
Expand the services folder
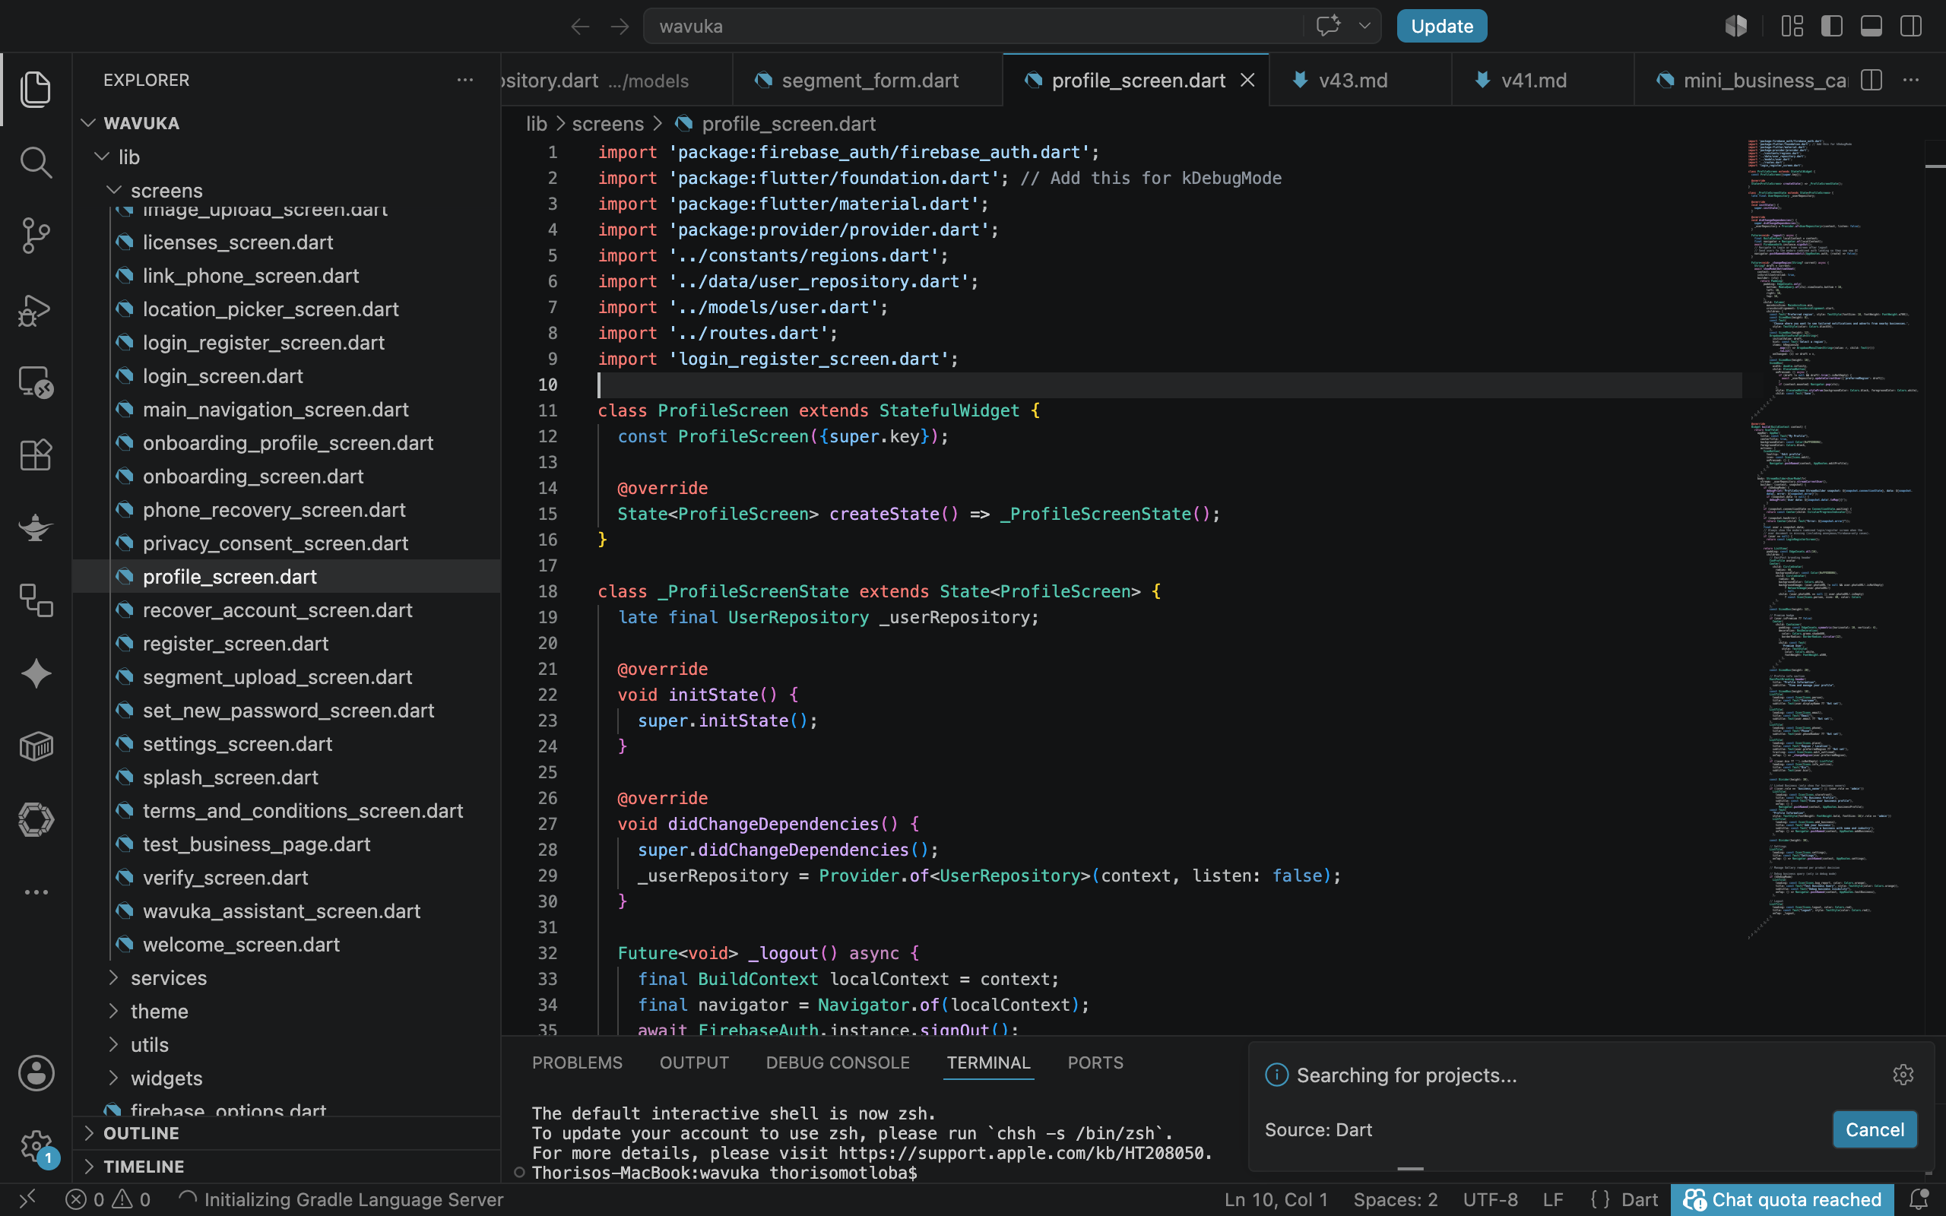tap(114, 977)
